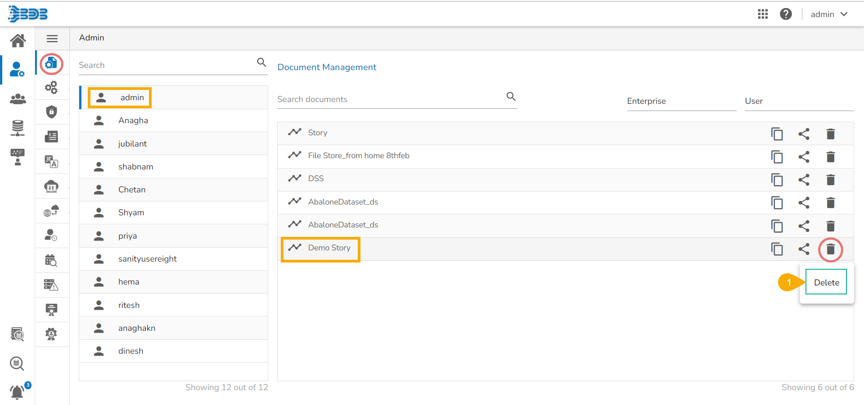Toggle the hamburger menu to collapse panel
Screen dimensions: 864x405
click(52, 39)
